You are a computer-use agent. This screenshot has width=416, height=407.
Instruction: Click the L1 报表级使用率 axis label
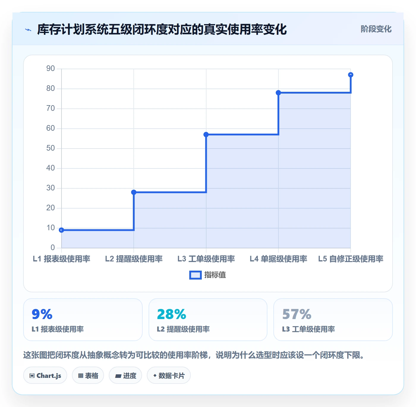(62, 259)
